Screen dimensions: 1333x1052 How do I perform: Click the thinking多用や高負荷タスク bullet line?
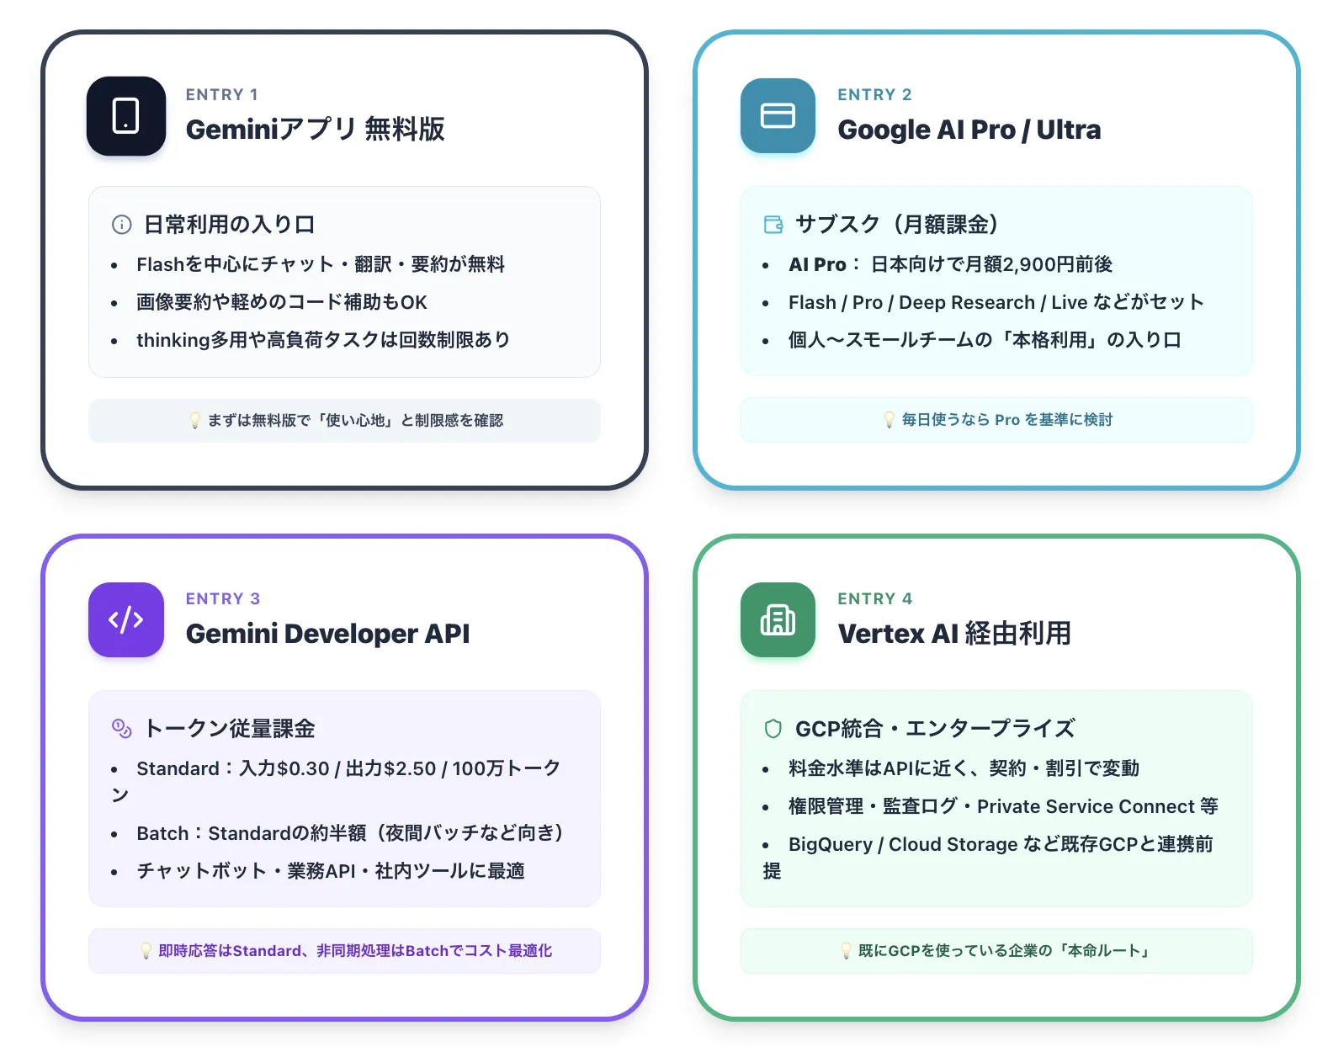click(x=323, y=340)
